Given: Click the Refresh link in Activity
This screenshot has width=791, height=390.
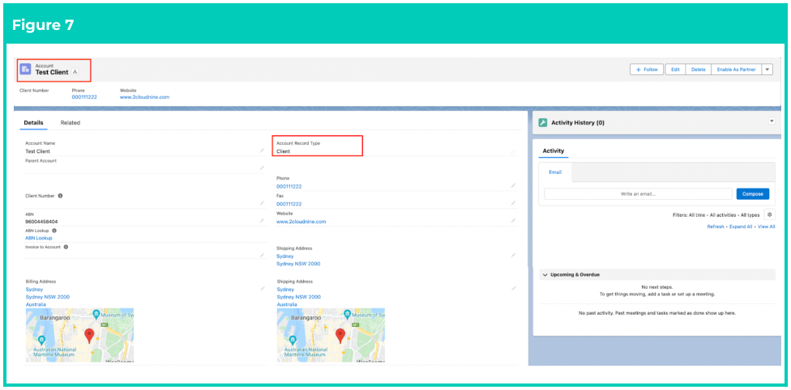Looking at the screenshot, I should [x=716, y=227].
